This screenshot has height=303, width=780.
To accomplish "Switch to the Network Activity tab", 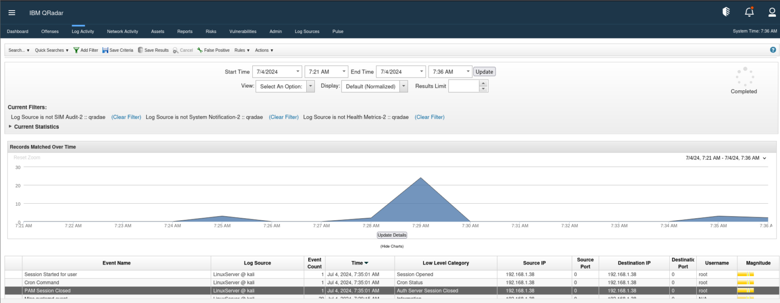I will pyautogui.click(x=122, y=31).
